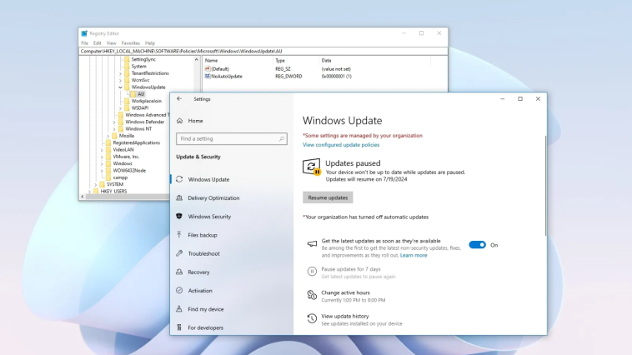Screen dimensions: 632x355
Task: Click the Find a setting search box
Action: 231,139
